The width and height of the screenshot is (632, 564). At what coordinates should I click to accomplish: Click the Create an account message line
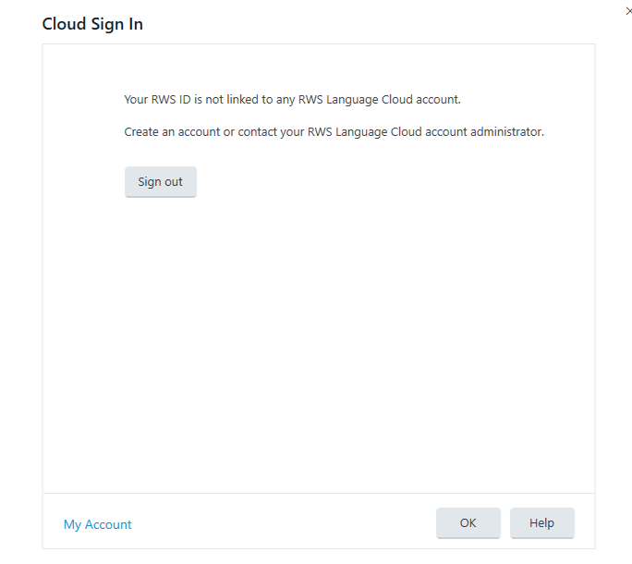point(334,132)
